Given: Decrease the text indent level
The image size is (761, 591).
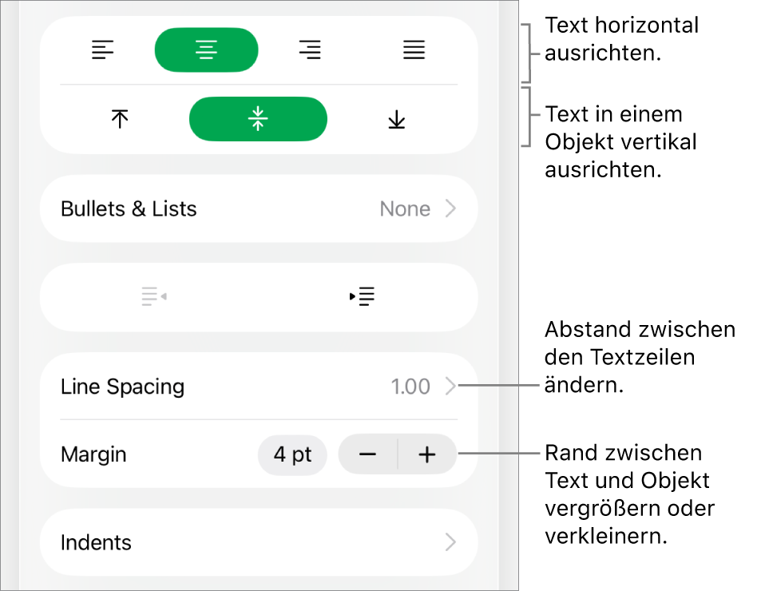Looking at the screenshot, I should 154,296.
